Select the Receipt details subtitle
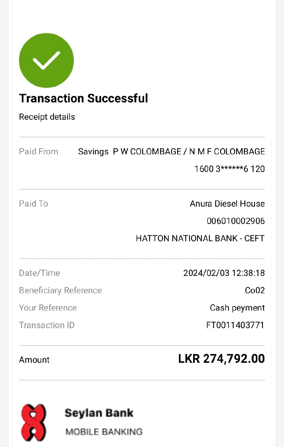This screenshot has height=447, width=284. (x=47, y=117)
